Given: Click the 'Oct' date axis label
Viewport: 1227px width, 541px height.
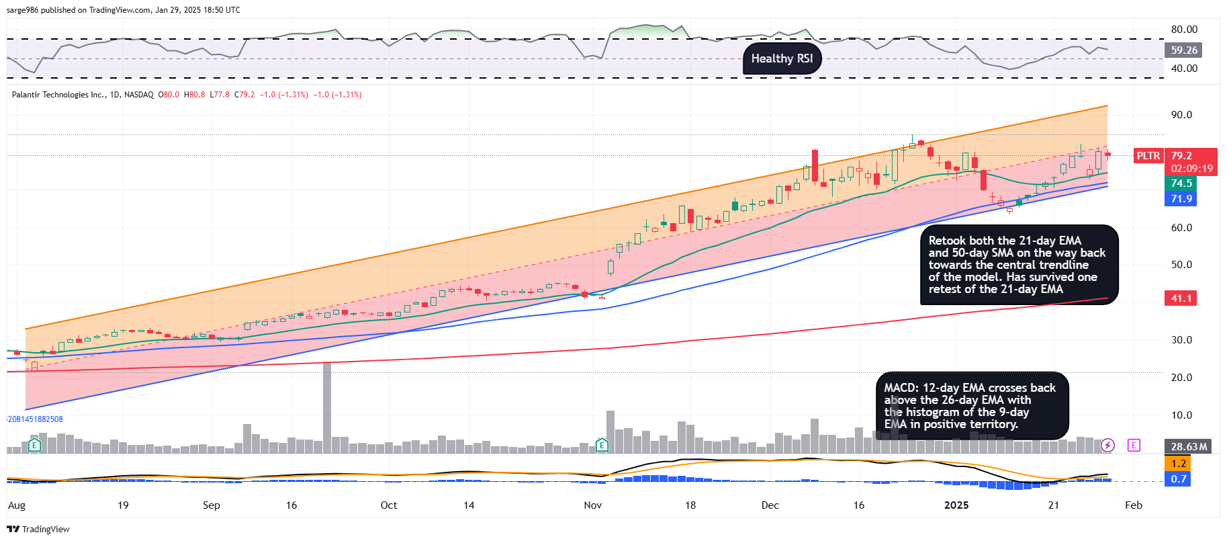Looking at the screenshot, I should tap(389, 505).
